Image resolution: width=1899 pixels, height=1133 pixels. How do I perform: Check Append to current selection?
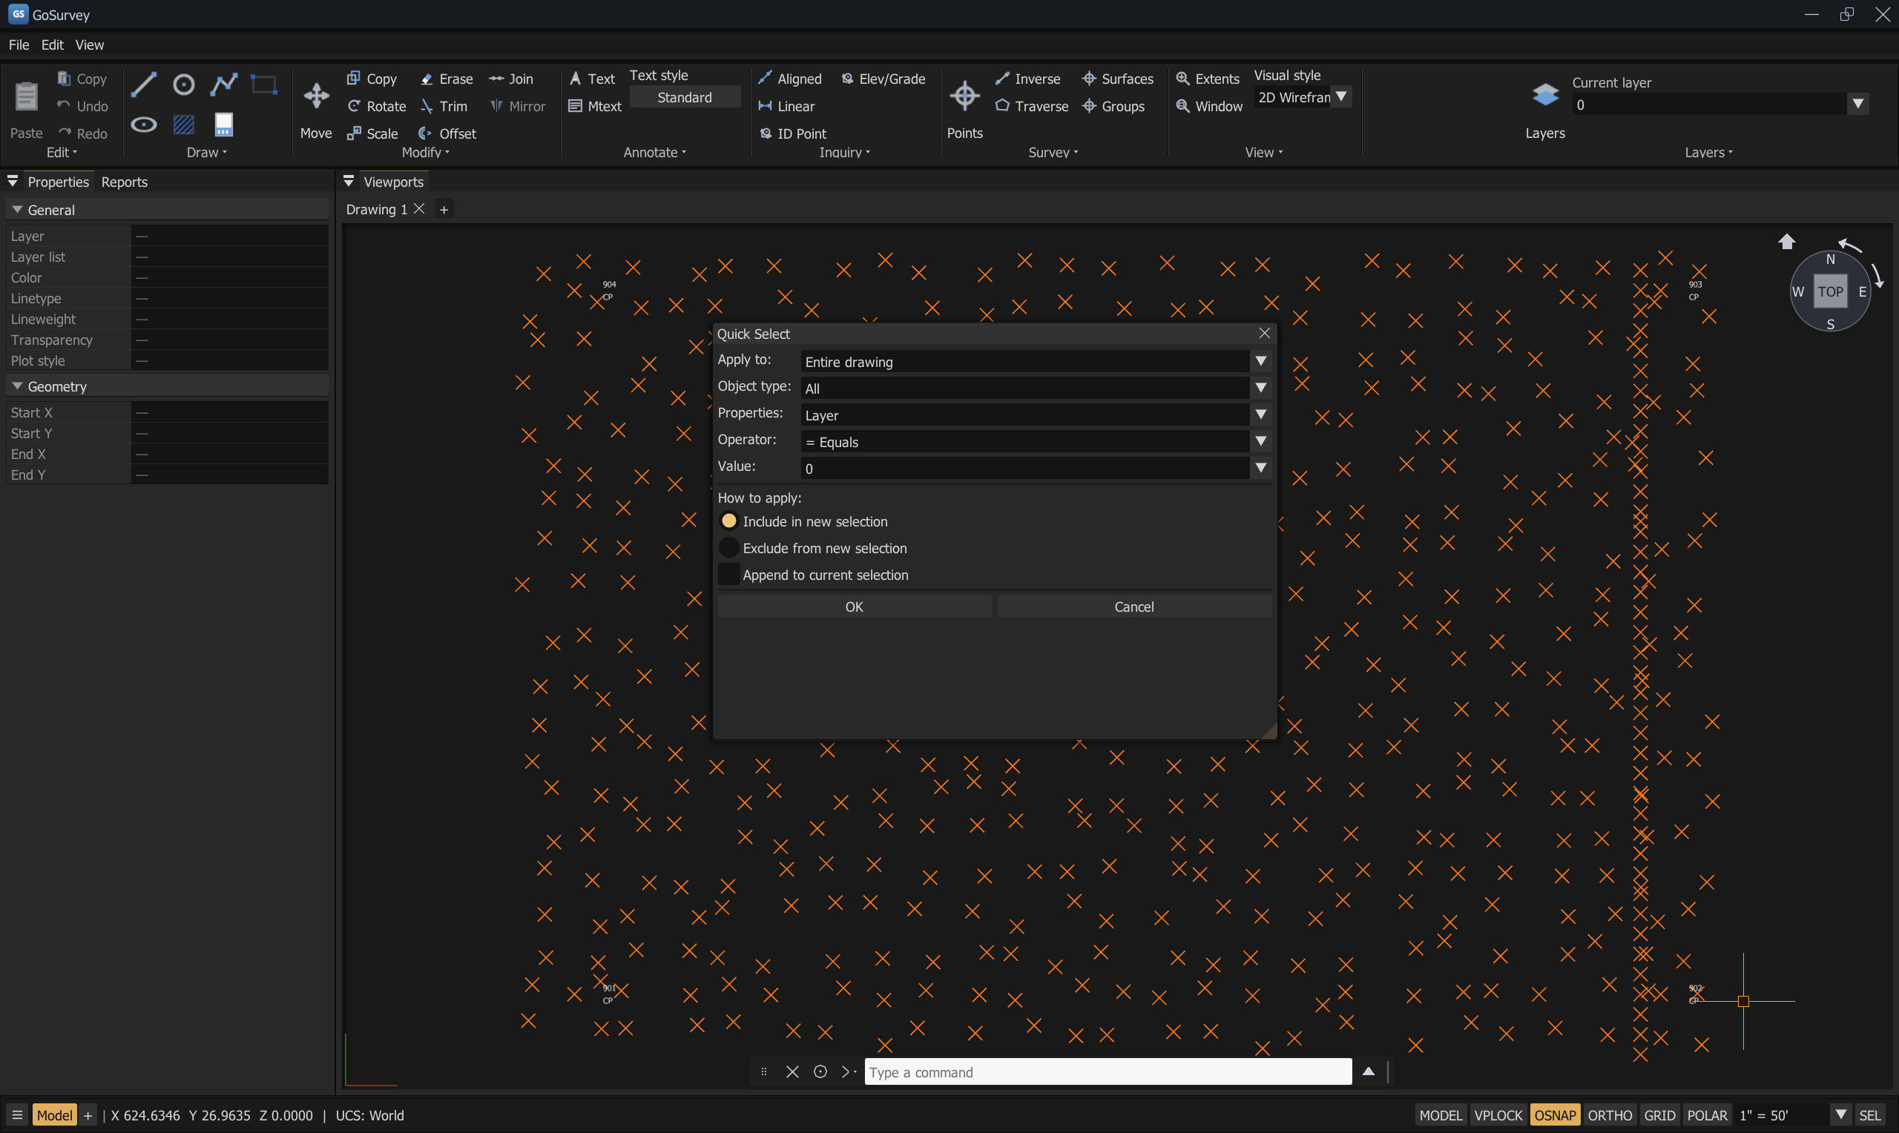(728, 574)
